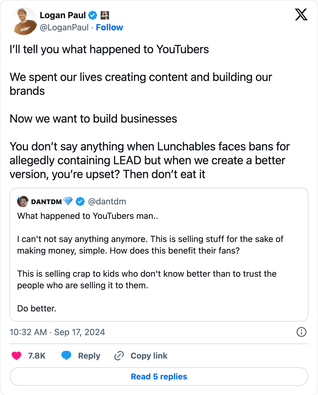
Task: Open Logan Paul's profile avatar
Action: [x=24, y=21]
